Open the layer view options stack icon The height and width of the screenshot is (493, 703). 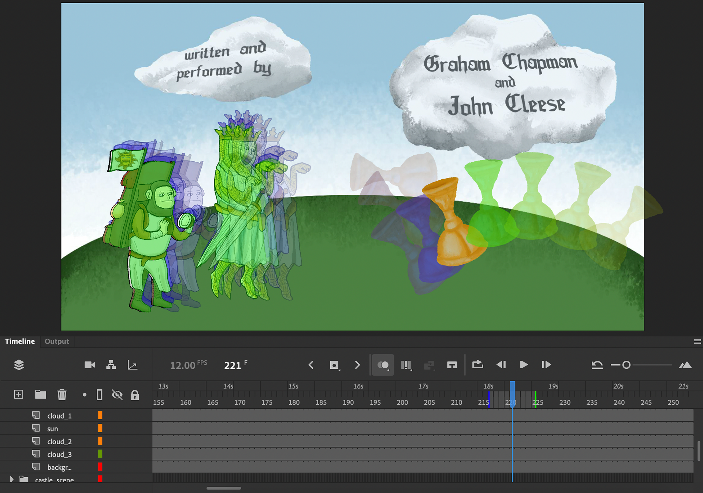click(19, 365)
